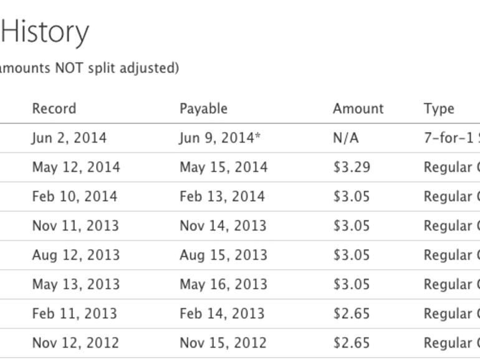Click the Payable column header
Viewport: 480px width, 360px height.
pyautogui.click(x=203, y=108)
